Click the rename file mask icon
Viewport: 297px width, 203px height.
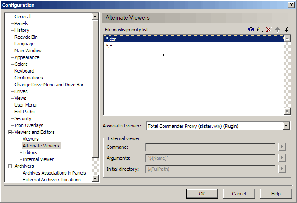[x=251, y=30]
